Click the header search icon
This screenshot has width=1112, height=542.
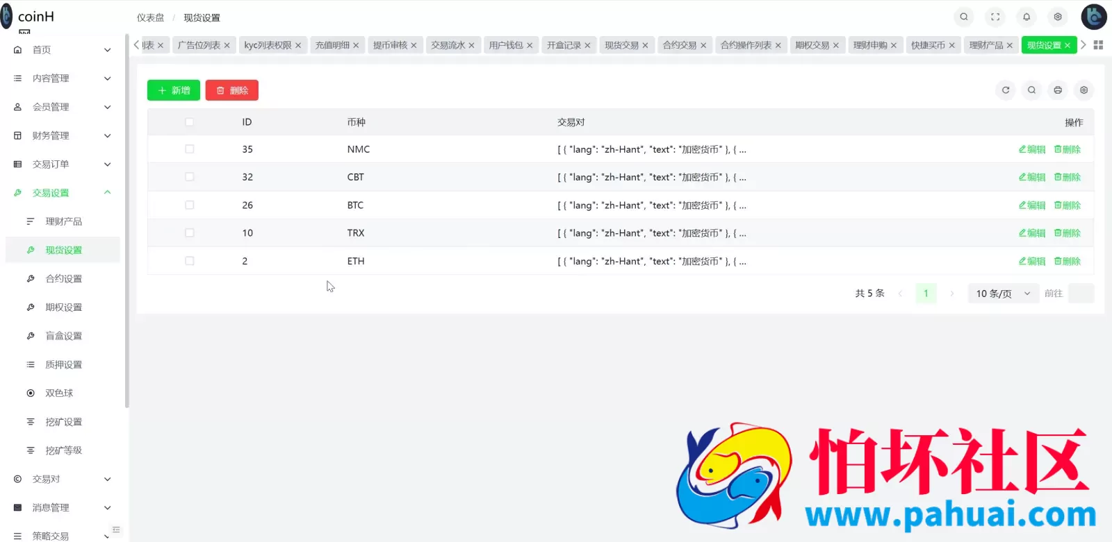click(964, 17)
